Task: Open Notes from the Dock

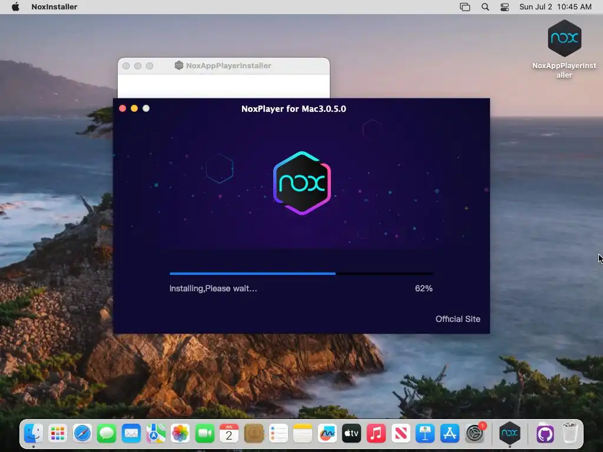Action: click(303, 434)
